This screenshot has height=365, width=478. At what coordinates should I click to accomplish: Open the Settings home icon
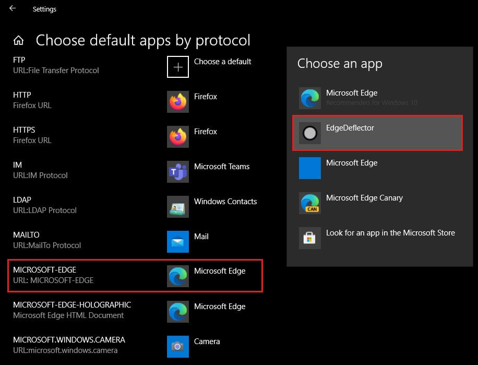click(19, 40)
